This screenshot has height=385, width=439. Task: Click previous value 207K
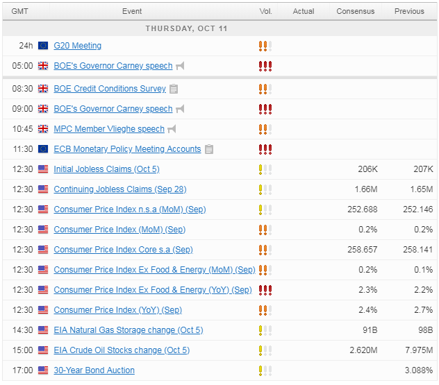click(423, 169)
